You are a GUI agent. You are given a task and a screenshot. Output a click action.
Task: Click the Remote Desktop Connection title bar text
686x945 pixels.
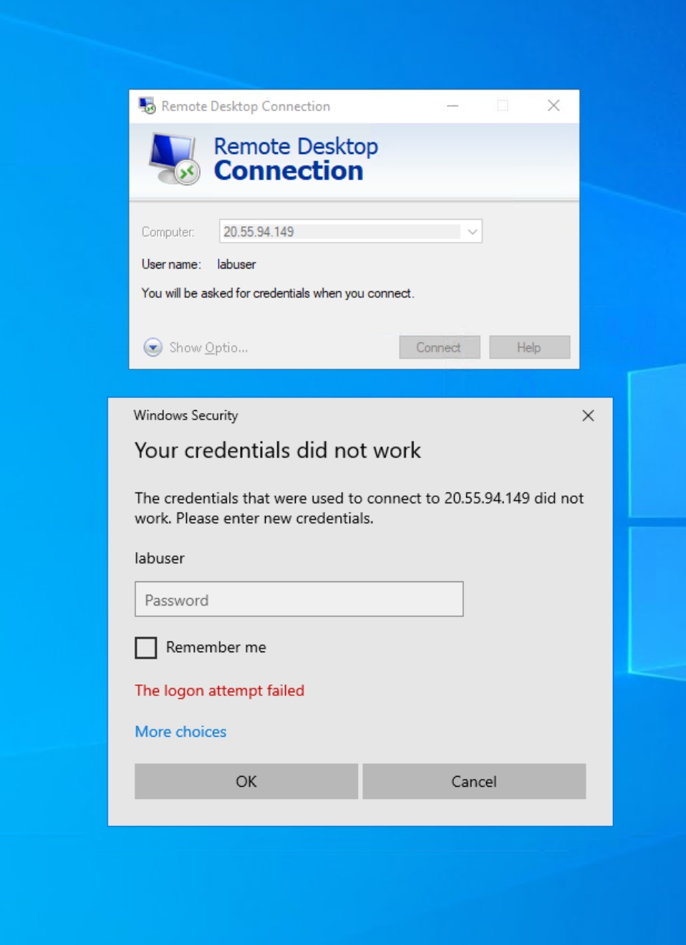tap(246, 106)
